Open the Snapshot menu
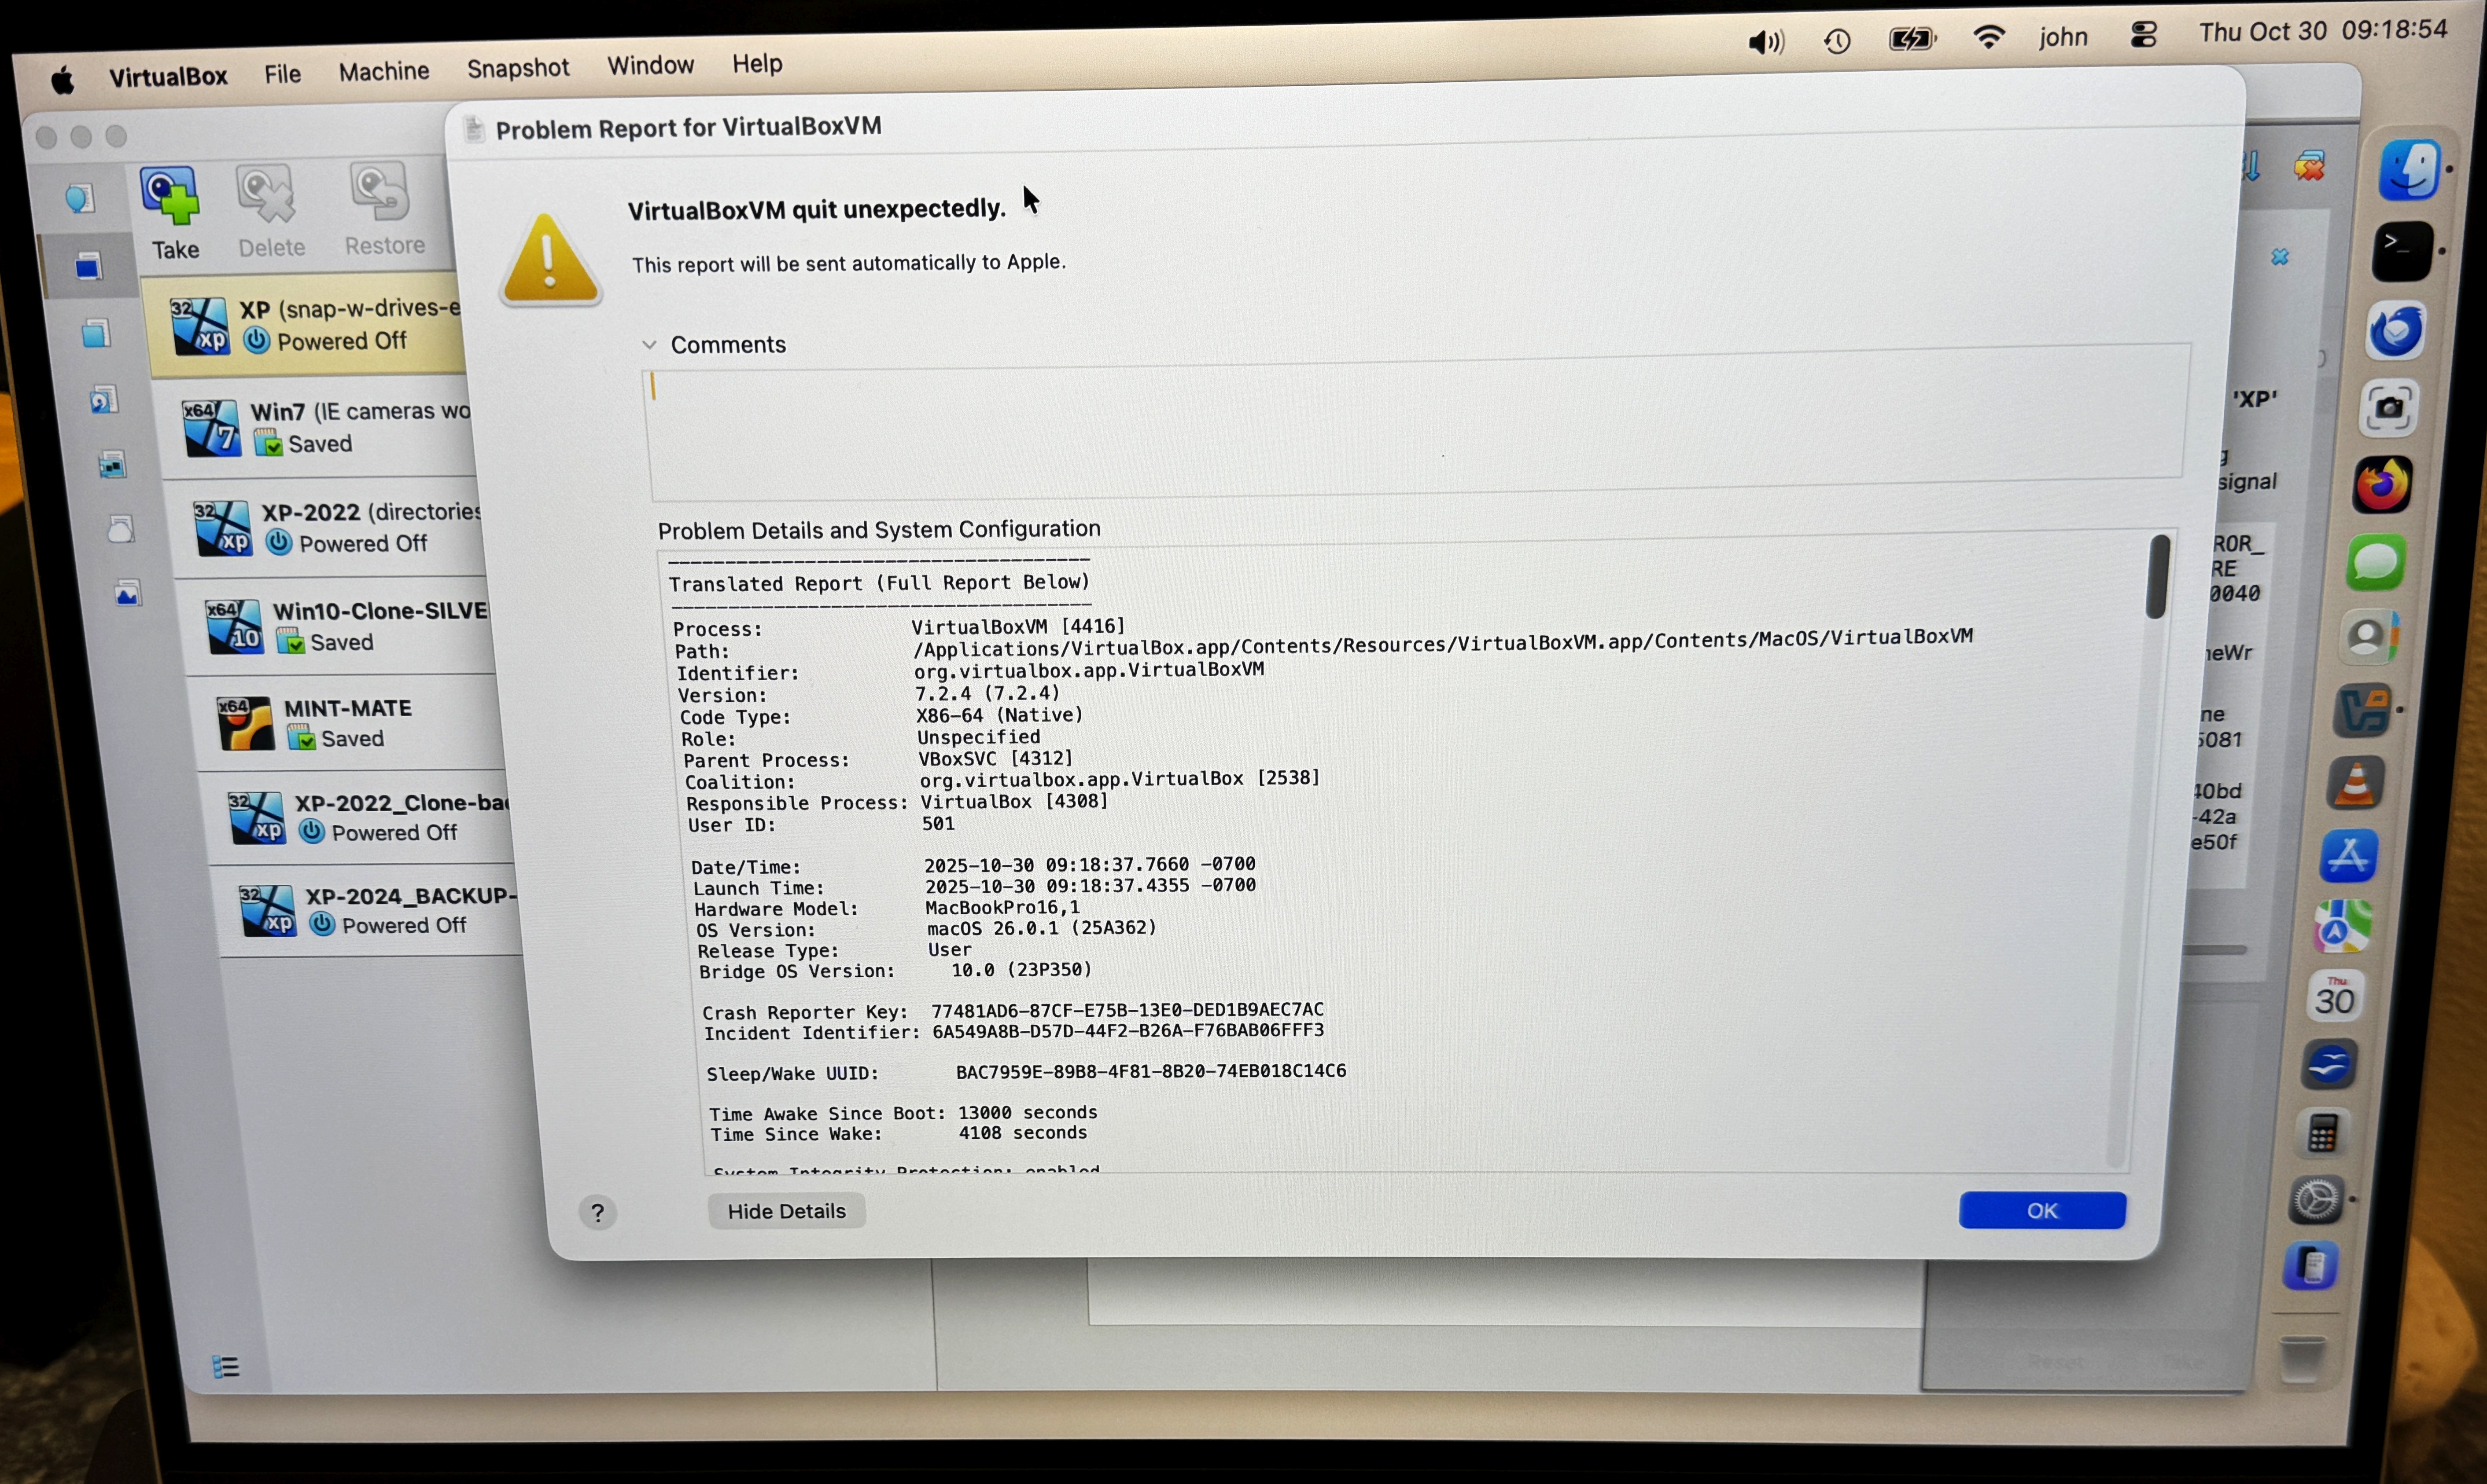This screenshot has height=1484, width=2487. 517,68
